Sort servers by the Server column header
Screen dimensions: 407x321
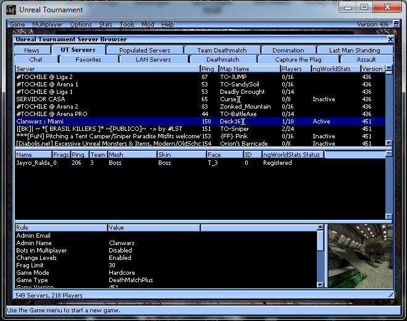(107, 69)
